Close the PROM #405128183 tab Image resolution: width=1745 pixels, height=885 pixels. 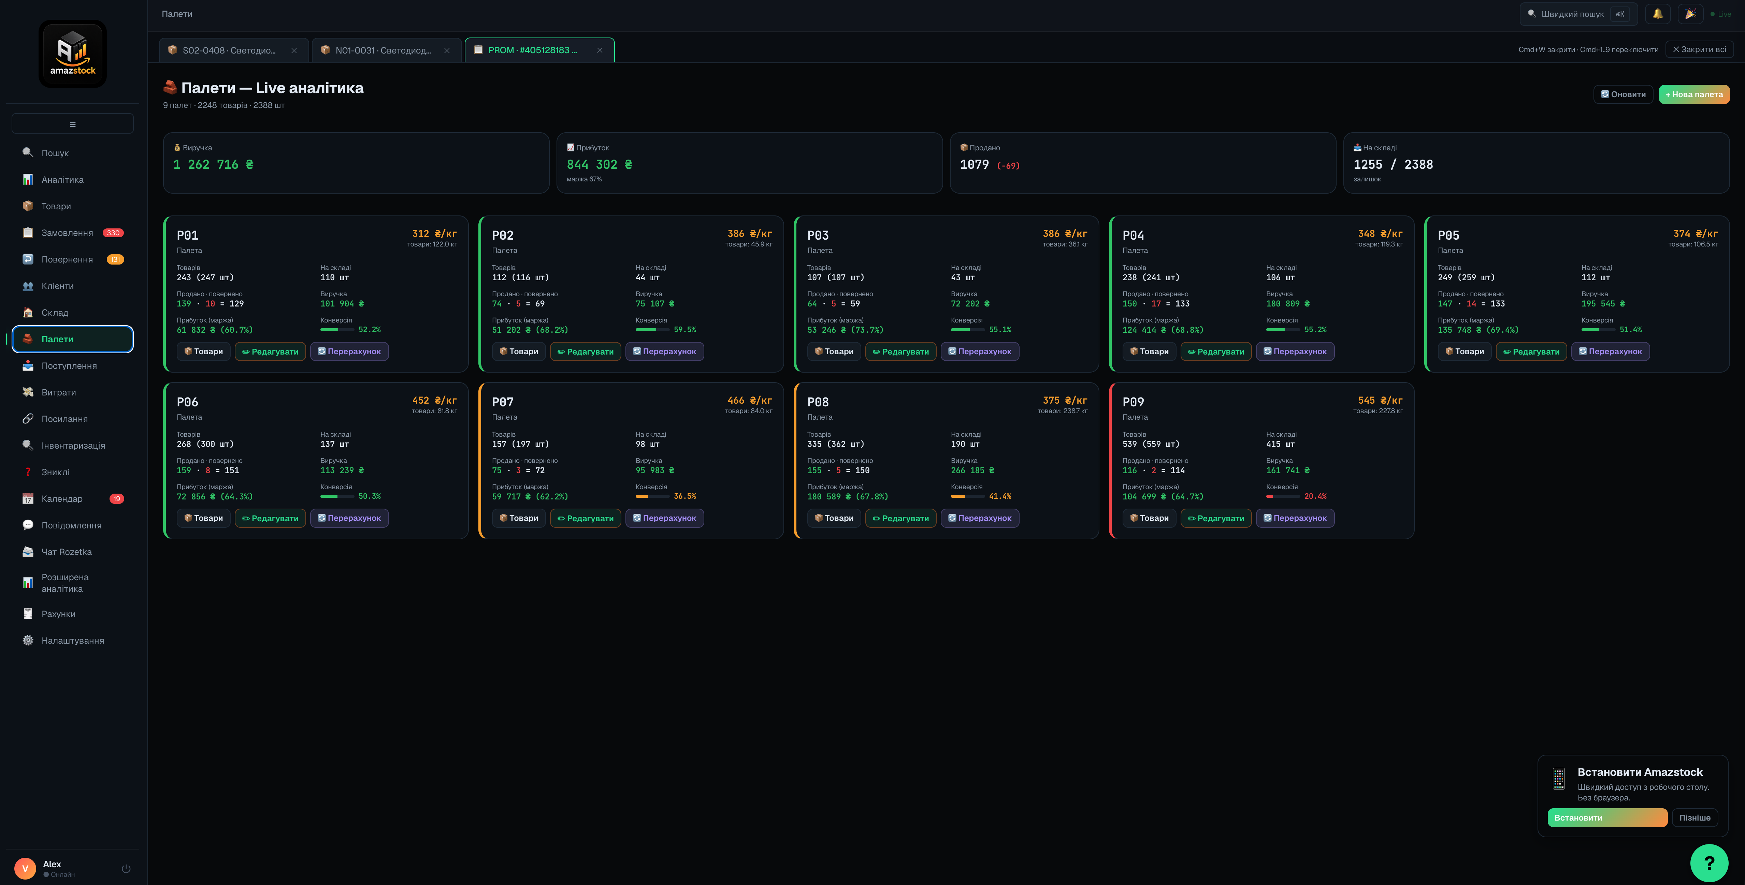tap(600, 50)
